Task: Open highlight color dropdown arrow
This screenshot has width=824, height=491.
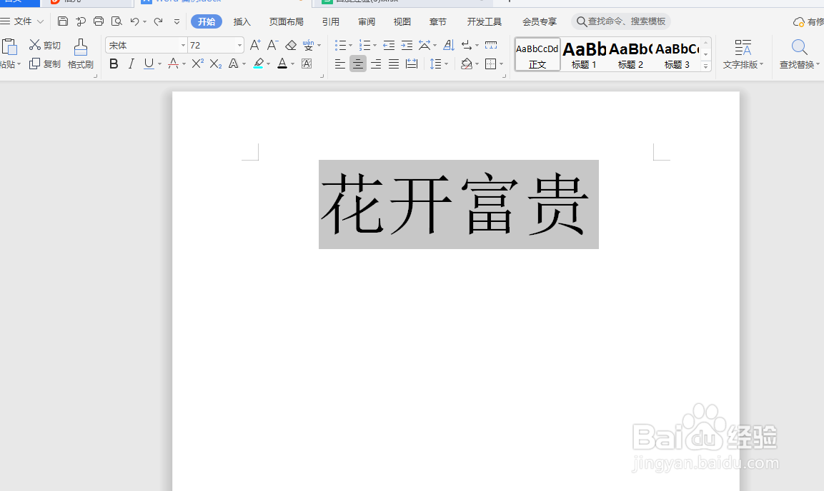Action: click(269, 64)
